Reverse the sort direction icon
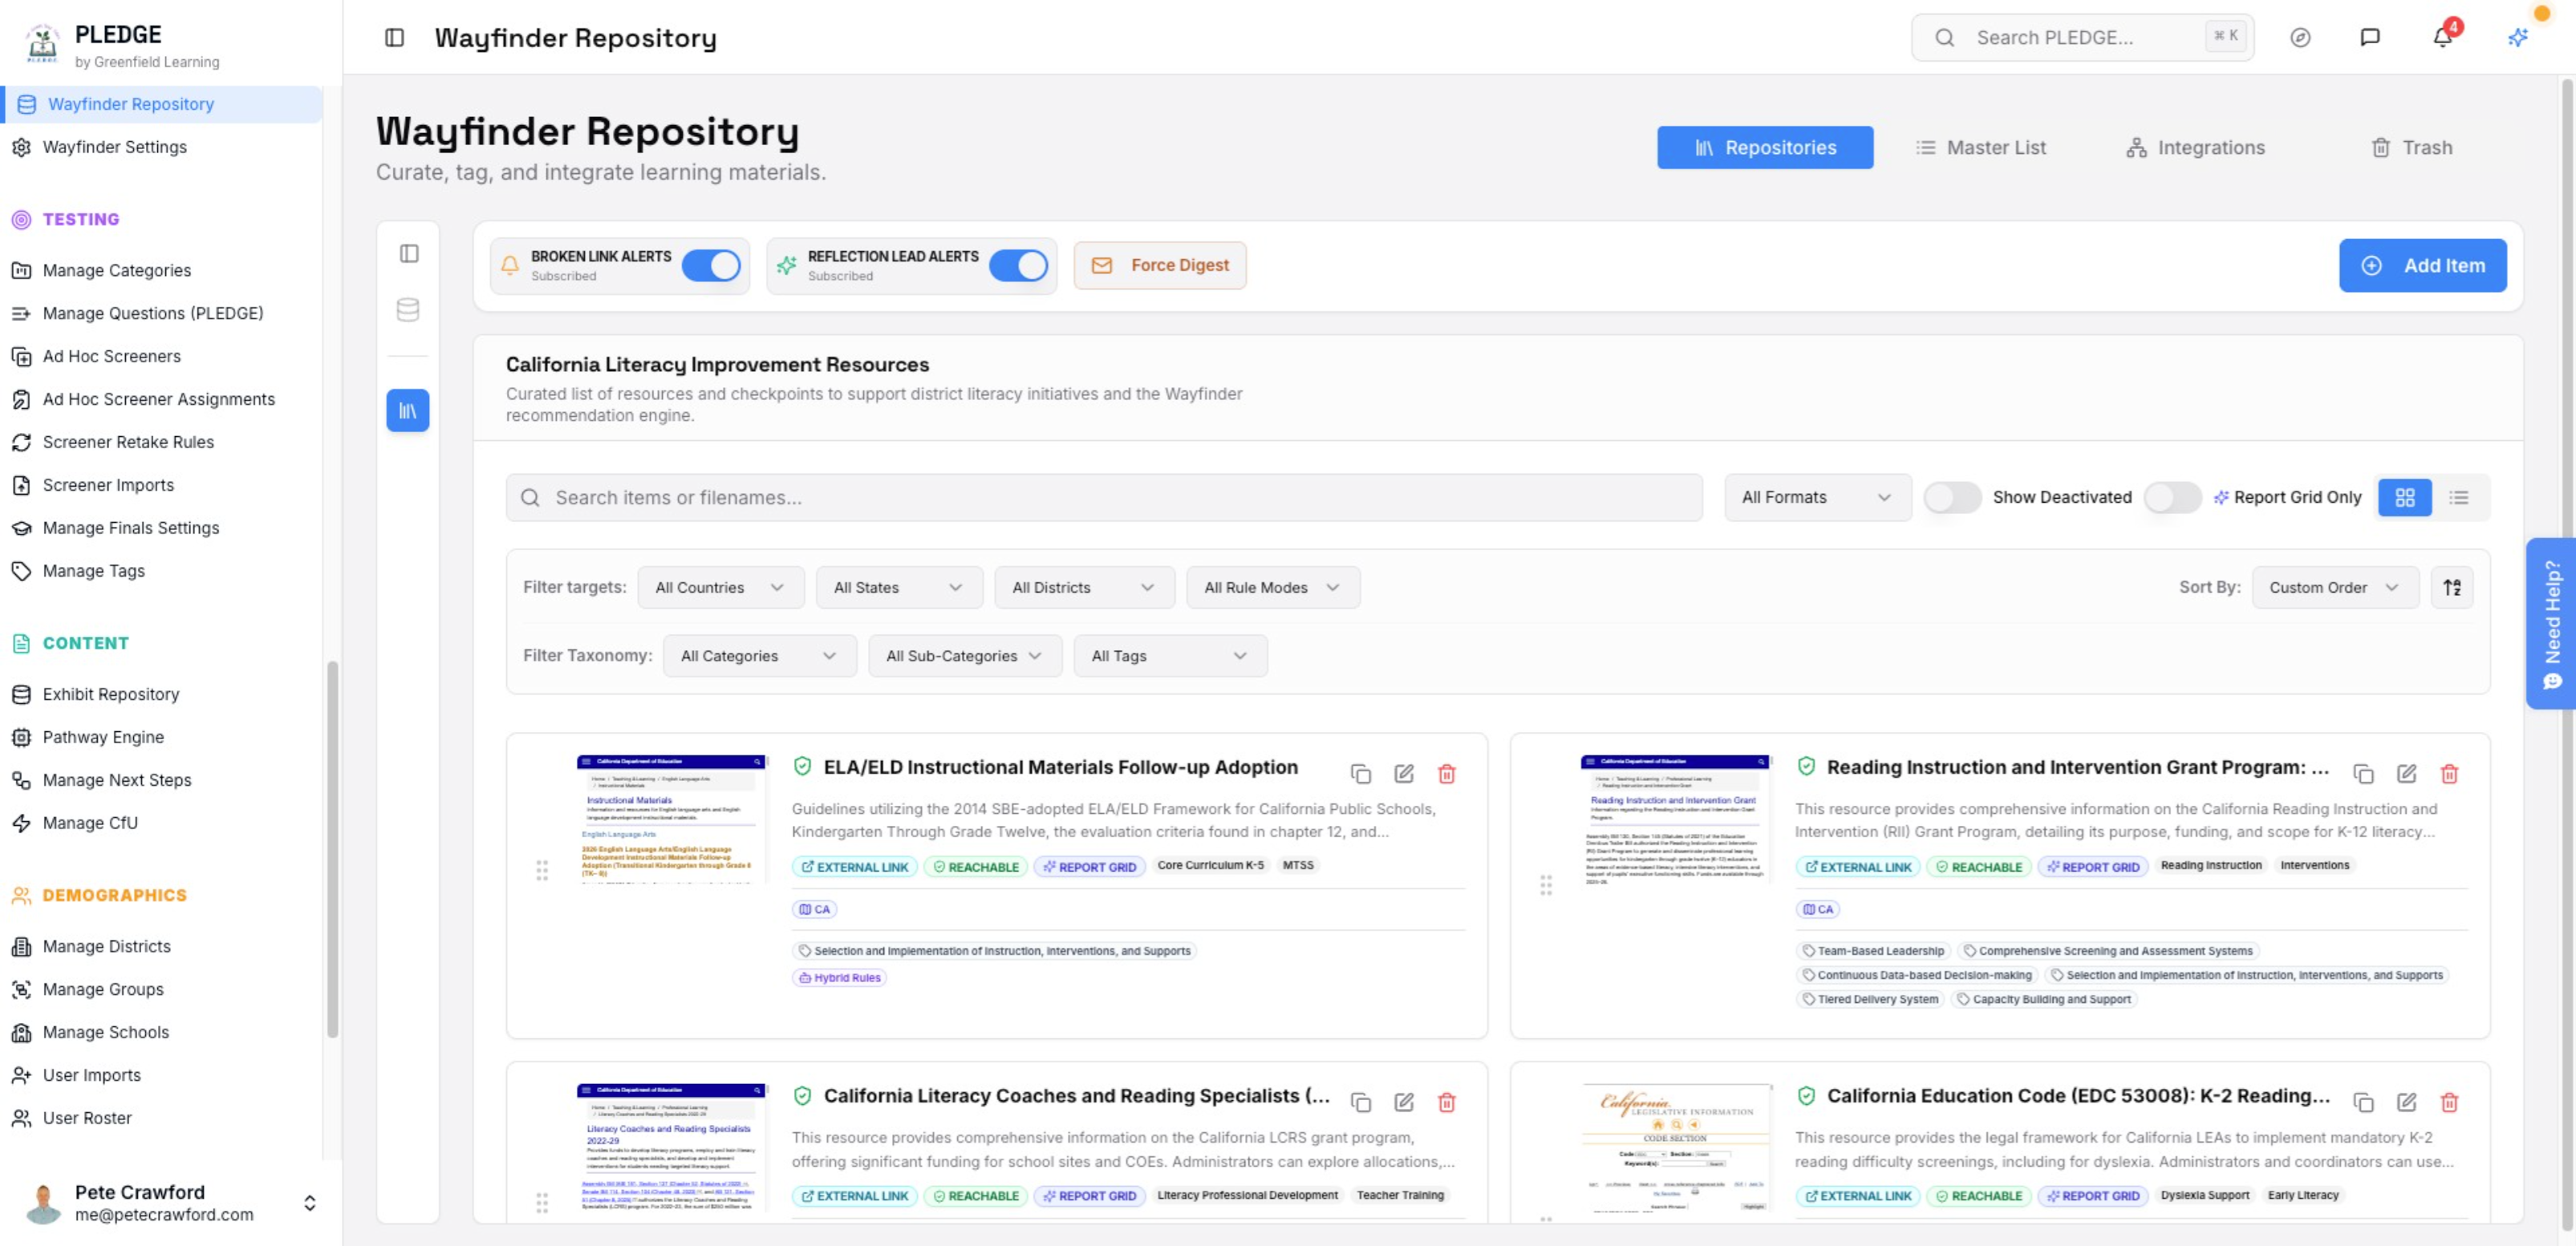Viewport: 2576px width, 1246px height. (2452, 588)
